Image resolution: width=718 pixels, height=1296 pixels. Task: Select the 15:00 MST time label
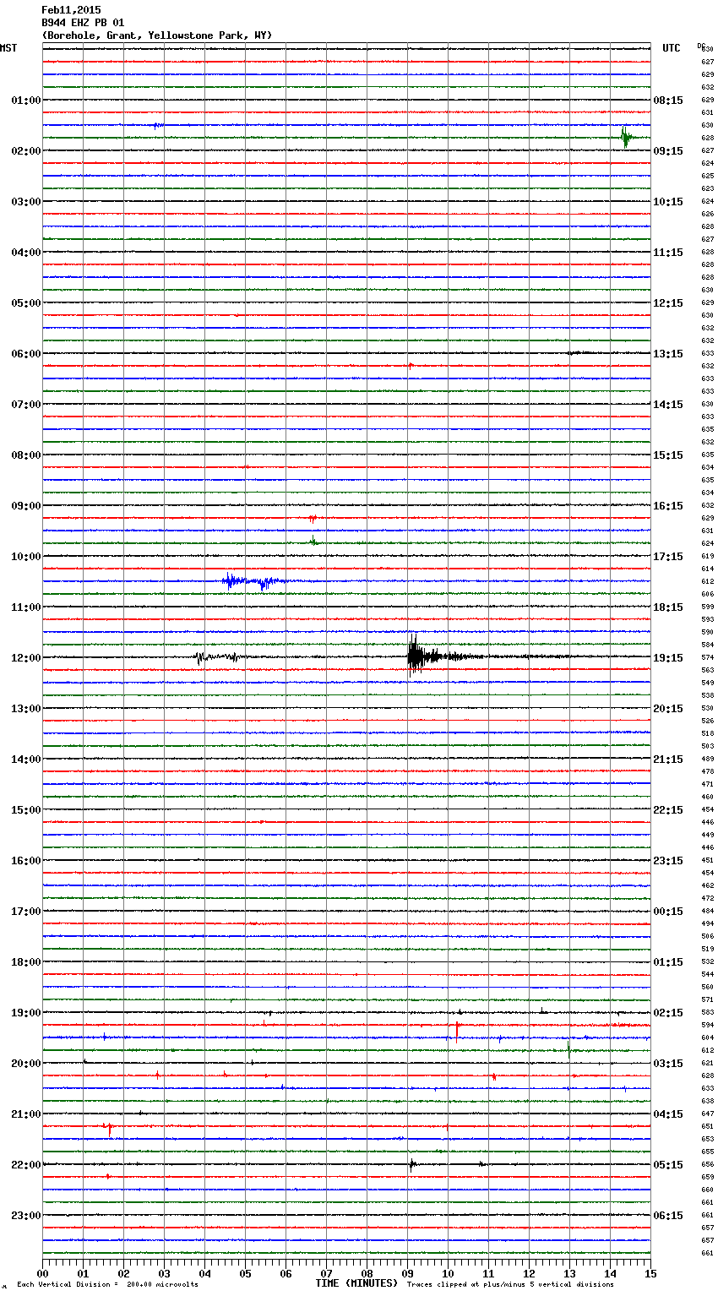(x=26, y=810)
